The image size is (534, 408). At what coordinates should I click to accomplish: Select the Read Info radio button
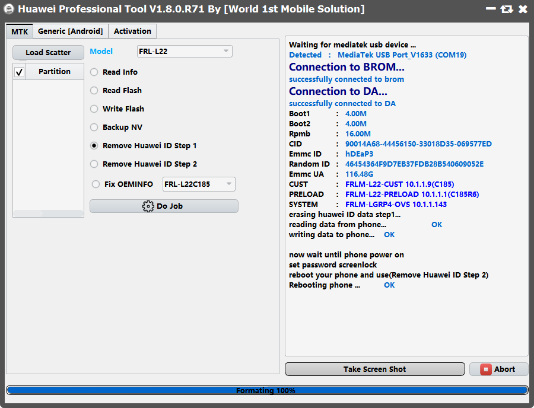(x=94, y=72)
